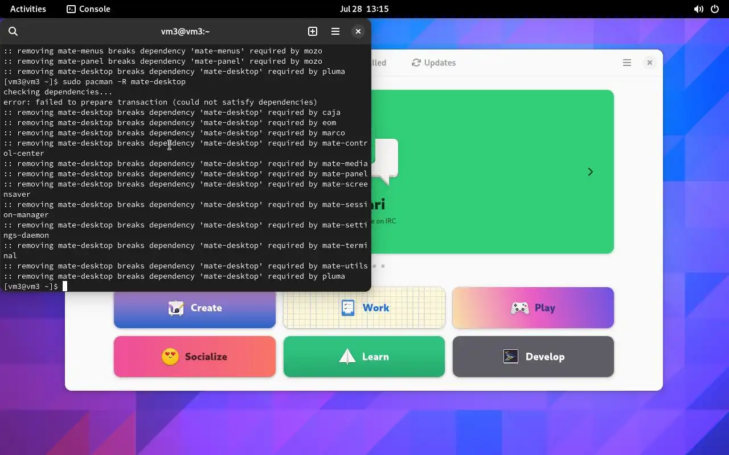Open the Work category
This screenshot has height=455, width=729.
pos(364,308)
